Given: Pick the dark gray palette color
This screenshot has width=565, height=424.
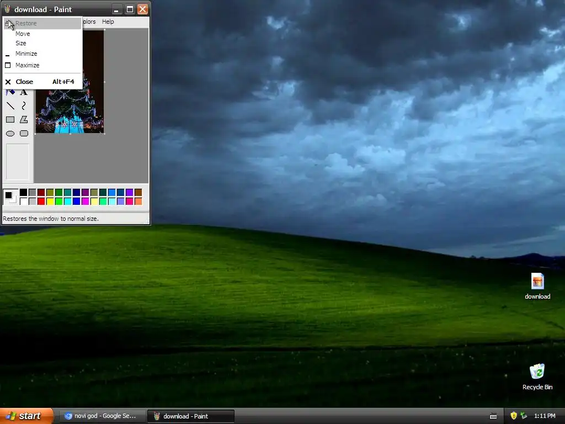Looking at the screenshot, I should pyautogui.click(x=33, y=193).
